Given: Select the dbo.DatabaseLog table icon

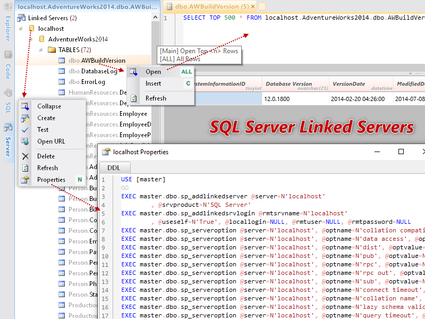Looking at the screenshot, I should pos(62,71).
